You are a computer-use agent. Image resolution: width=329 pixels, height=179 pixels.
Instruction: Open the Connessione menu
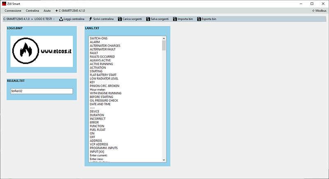pos(13,10)
